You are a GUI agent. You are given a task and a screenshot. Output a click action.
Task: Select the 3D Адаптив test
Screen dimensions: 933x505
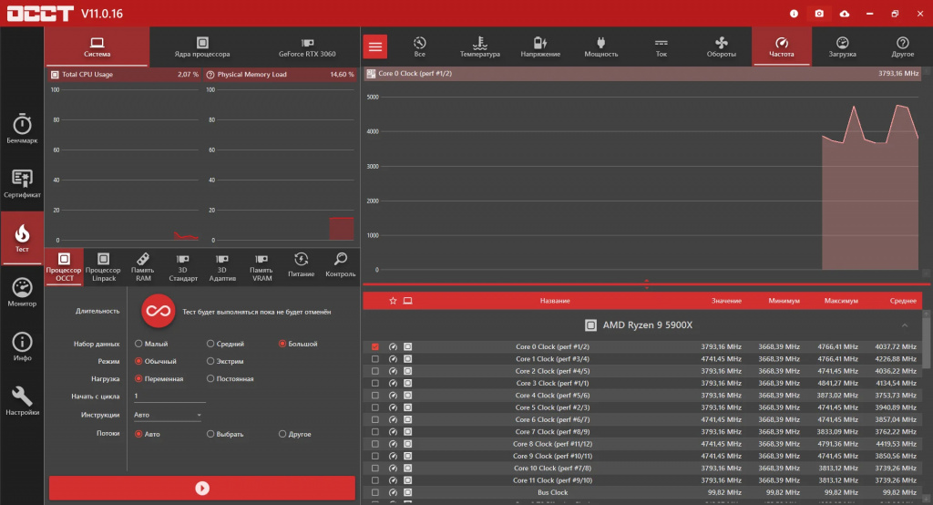pos(222,267)
